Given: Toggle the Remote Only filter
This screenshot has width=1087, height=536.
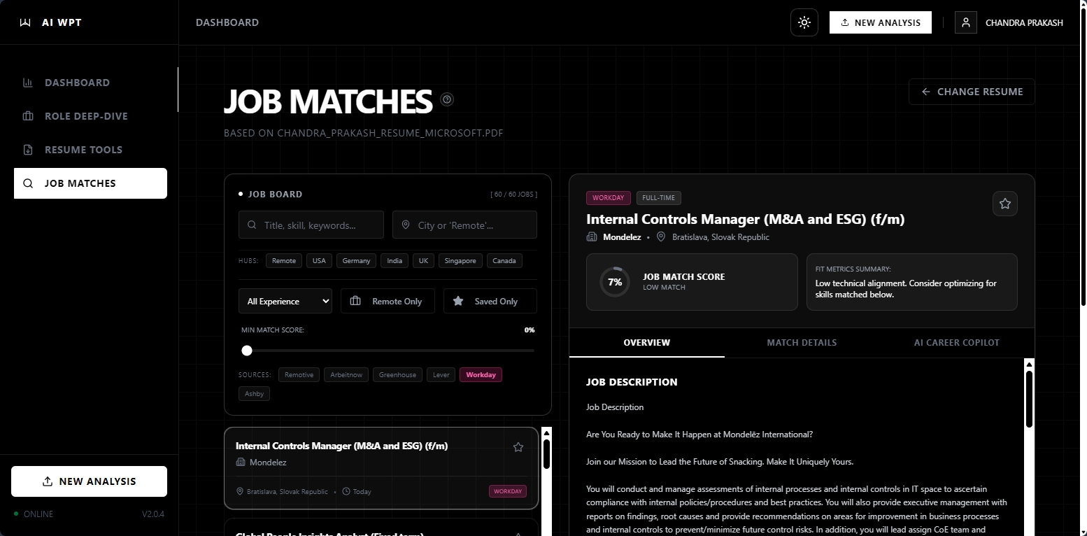Looking at the screenshot, I should (388, 301).
